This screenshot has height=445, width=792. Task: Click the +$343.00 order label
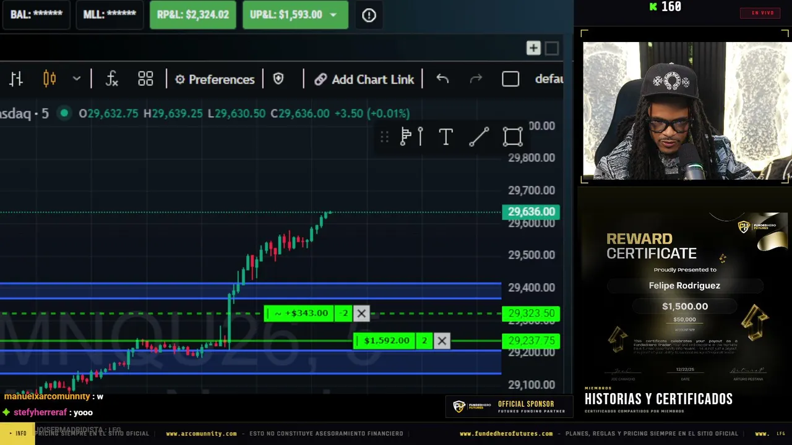(x=299, y=313)
